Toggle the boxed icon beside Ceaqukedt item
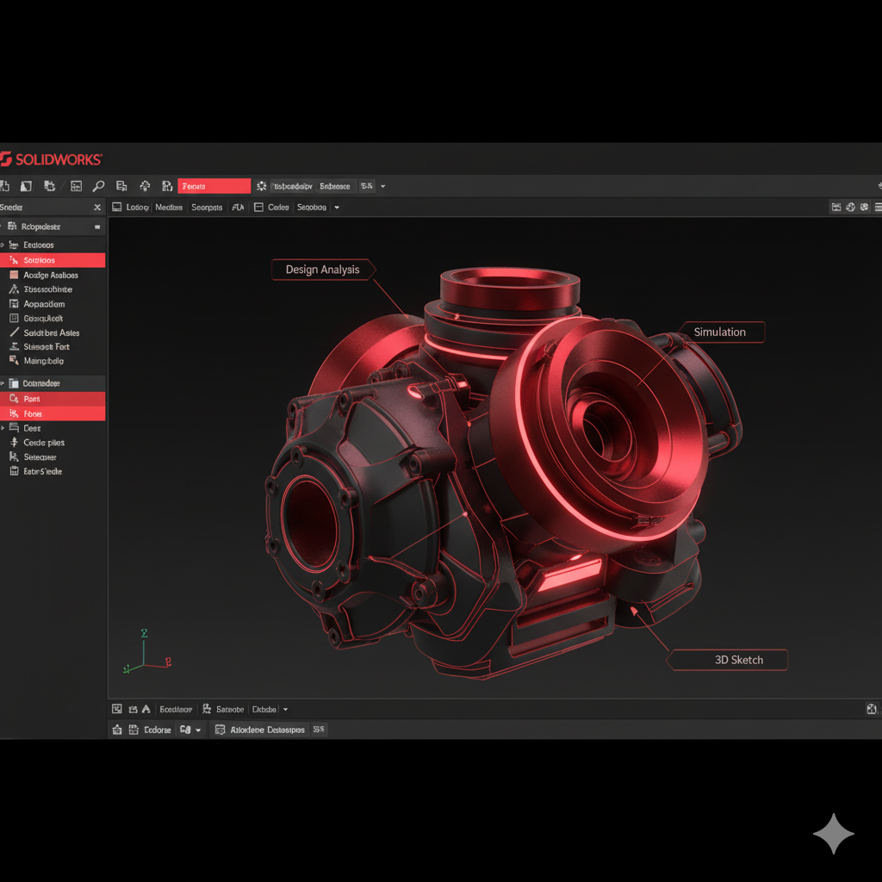Image resolution: width=882 pixels, height=882 pixels. 14,319
